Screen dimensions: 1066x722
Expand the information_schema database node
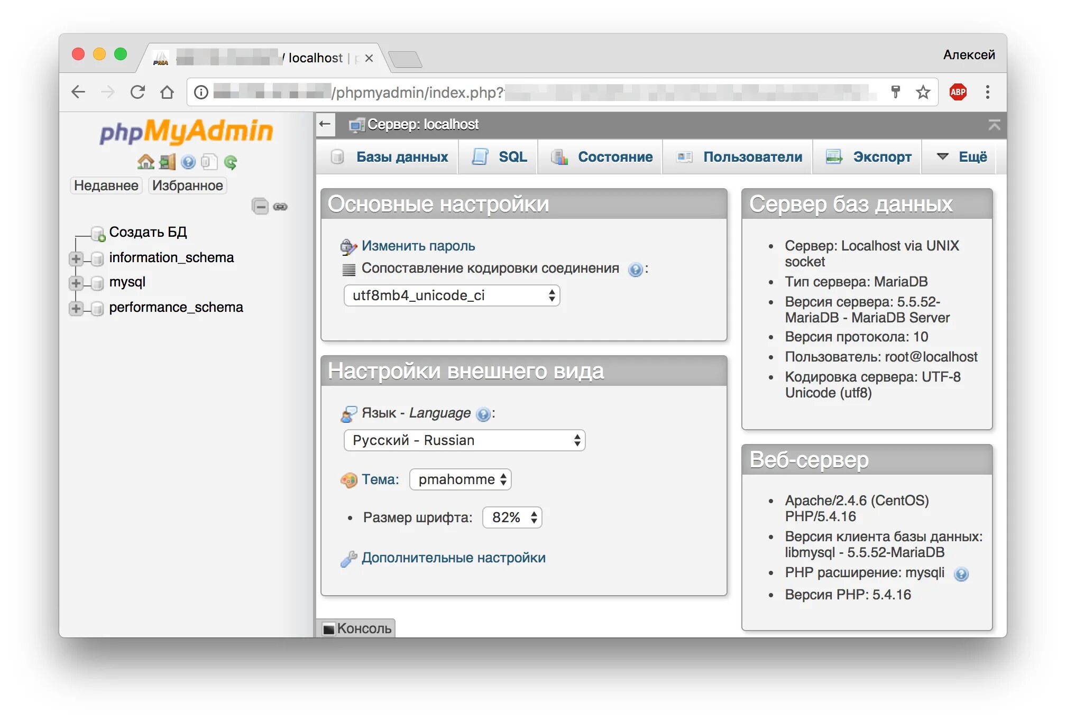(x=76, y=258)
